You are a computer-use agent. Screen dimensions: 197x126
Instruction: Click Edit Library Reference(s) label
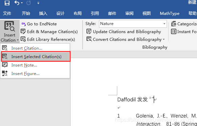click(x=51, y=40)
